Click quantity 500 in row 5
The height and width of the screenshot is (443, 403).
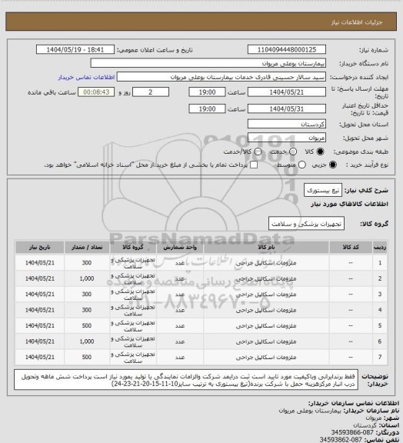87,326
